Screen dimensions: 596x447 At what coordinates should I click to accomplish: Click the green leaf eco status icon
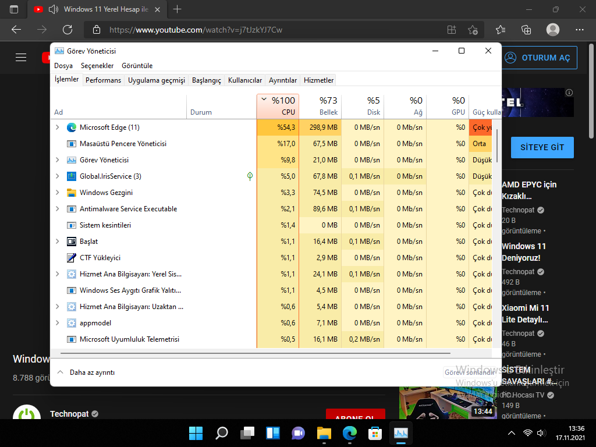point(250,176)
